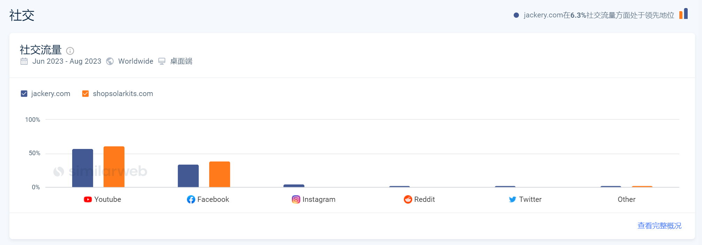Screen dimensions: 702x245
Task: Click the calendar icon before Jun 2023
Action: tap(24, 61)
